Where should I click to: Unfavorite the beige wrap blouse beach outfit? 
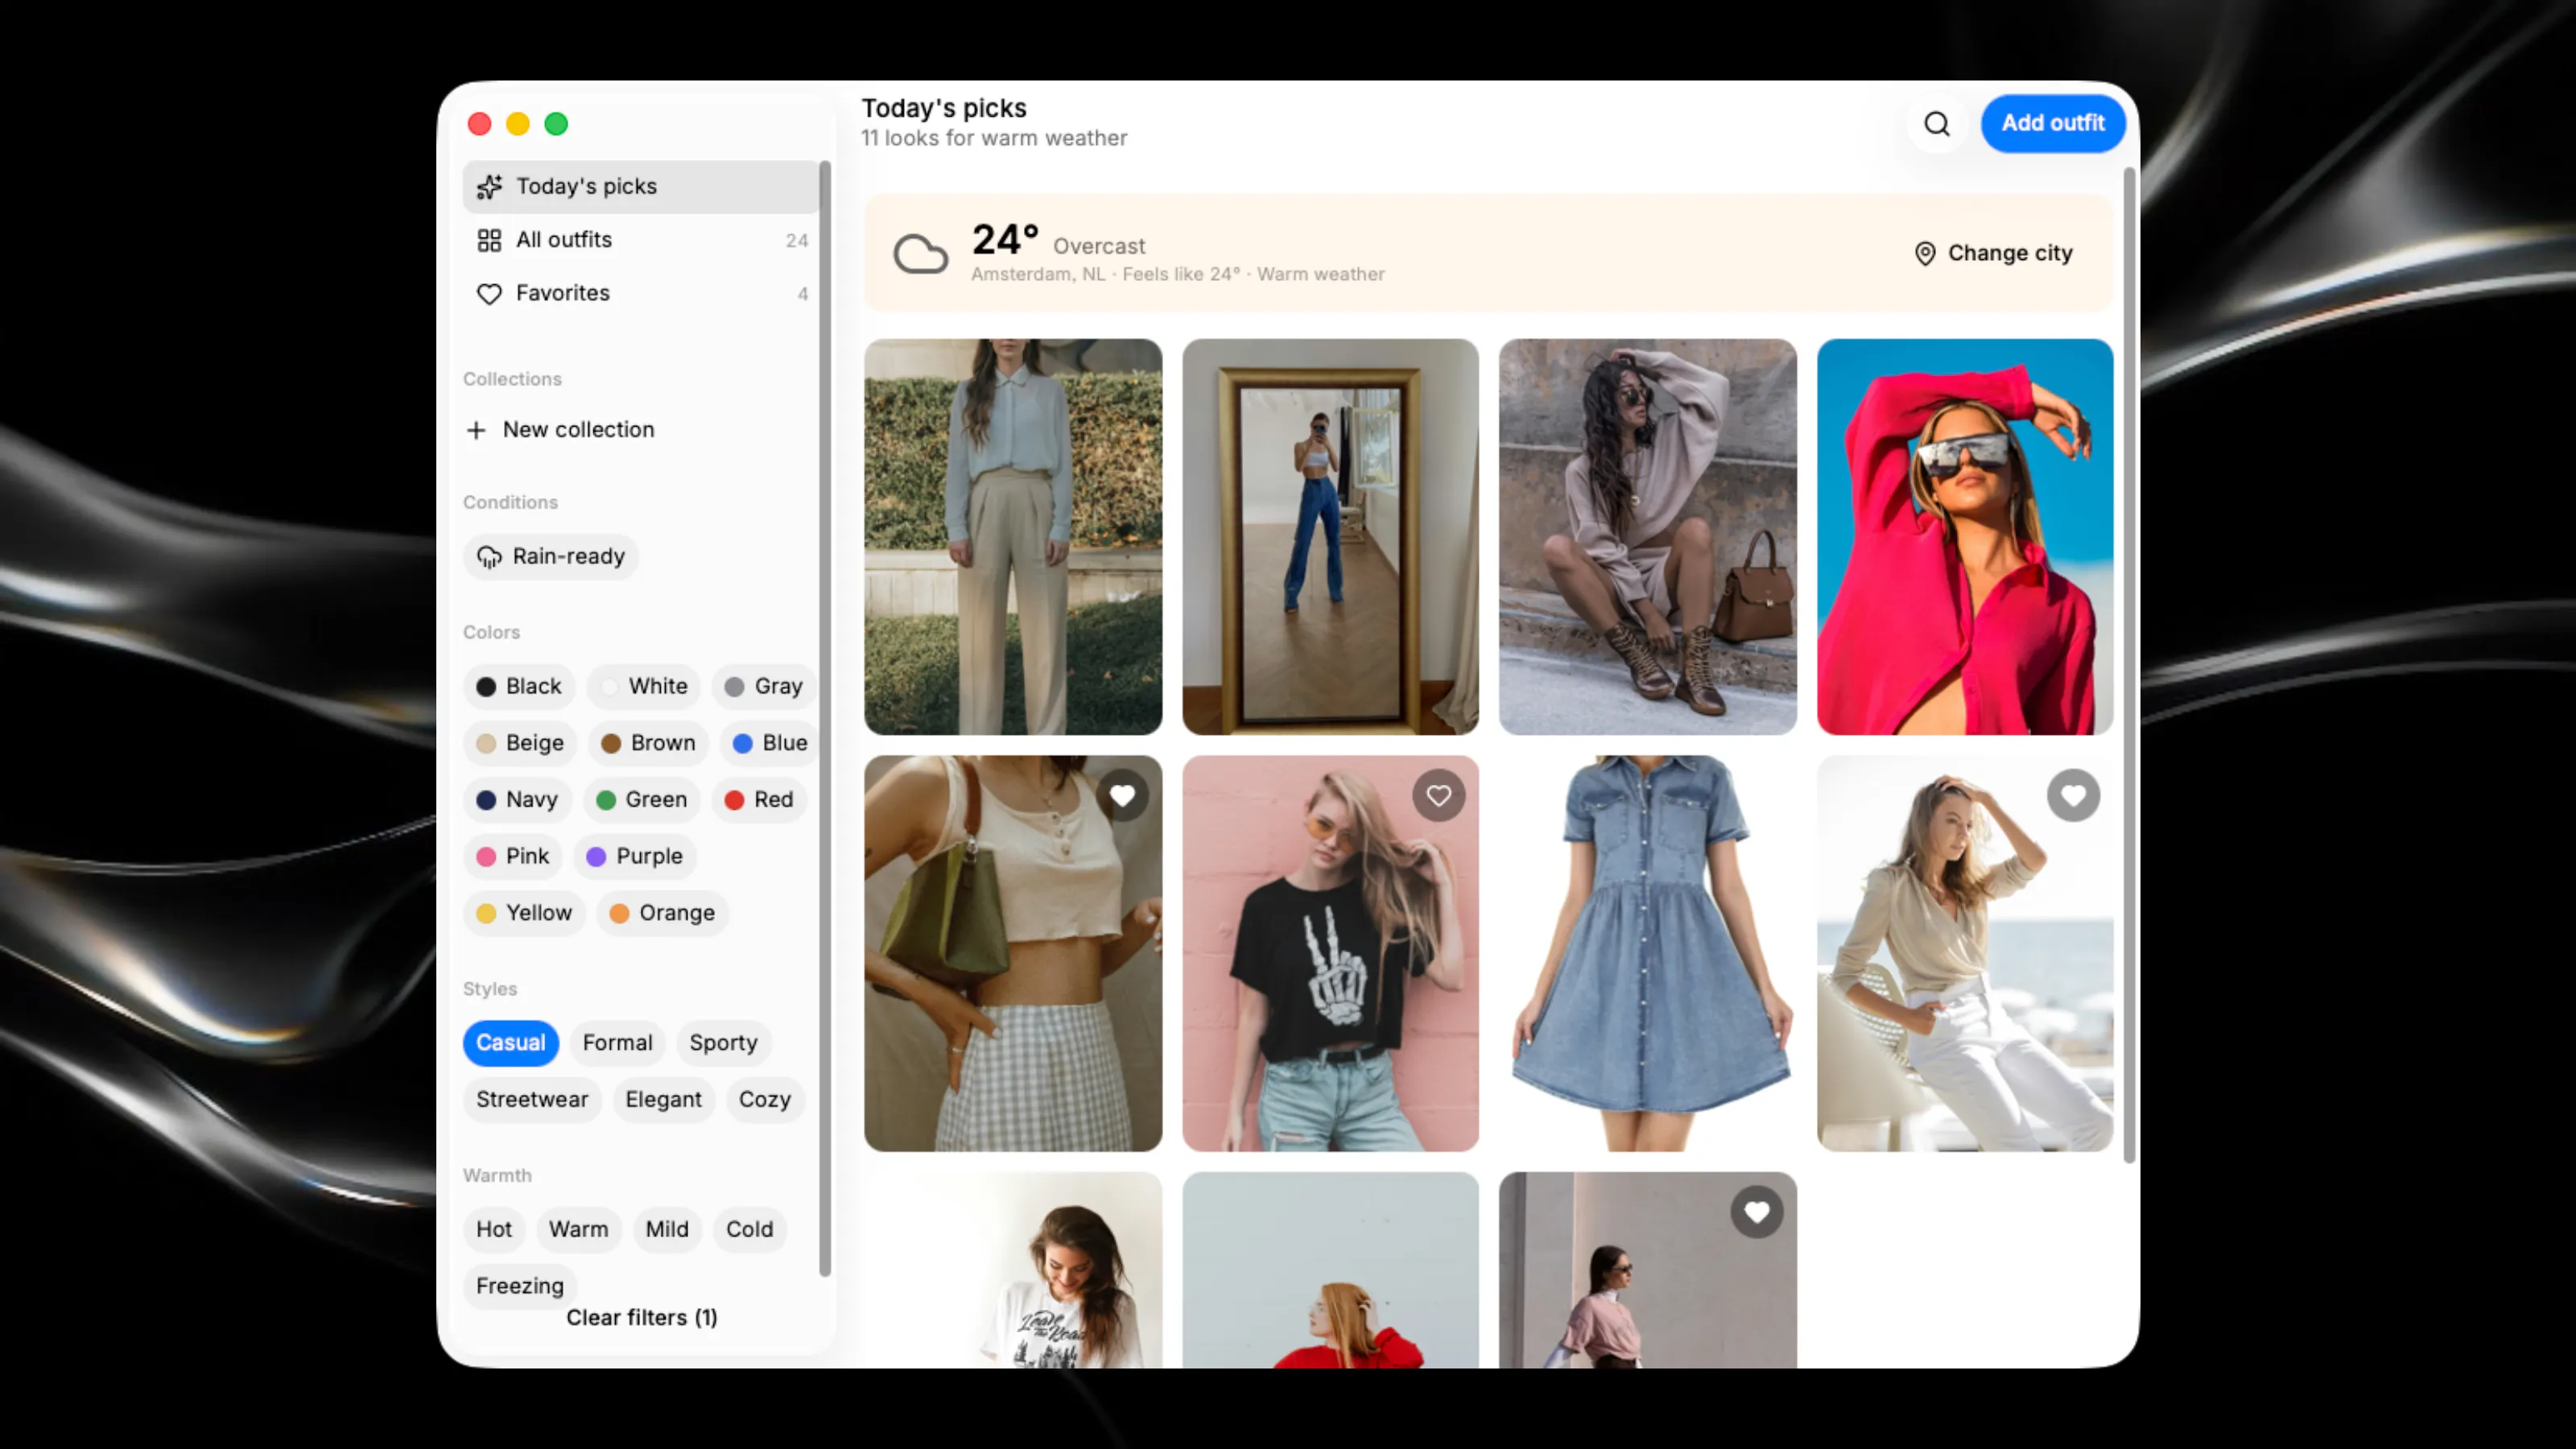(x=2073, y=796)
